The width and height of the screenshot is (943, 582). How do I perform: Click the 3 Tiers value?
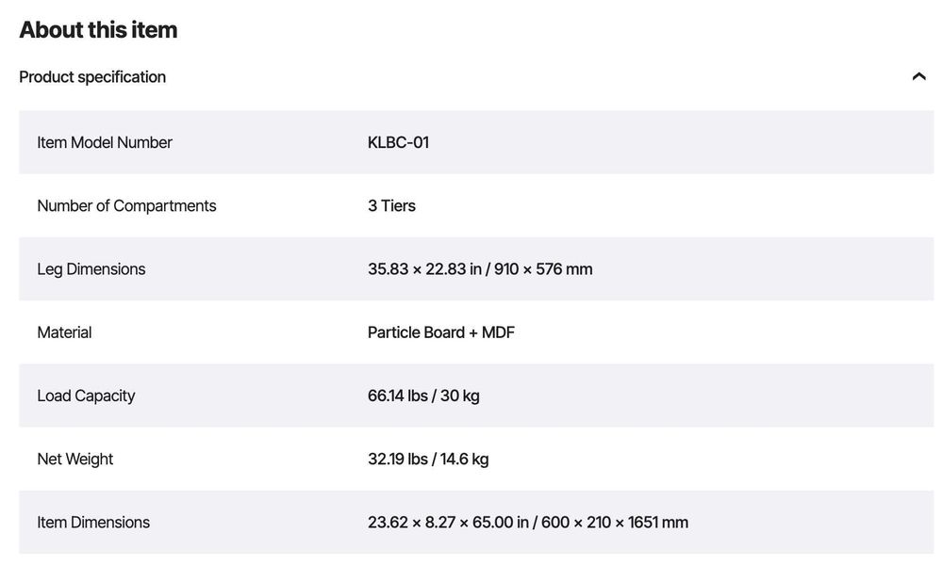[x=391, y=205]
